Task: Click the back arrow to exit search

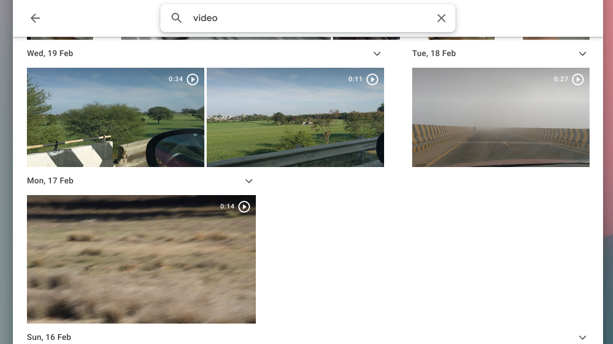Action: click(35, 18)
